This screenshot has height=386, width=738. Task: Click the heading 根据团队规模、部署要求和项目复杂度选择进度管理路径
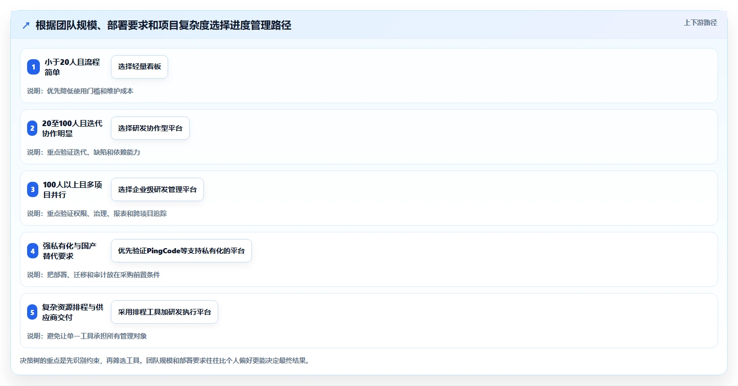164,26
